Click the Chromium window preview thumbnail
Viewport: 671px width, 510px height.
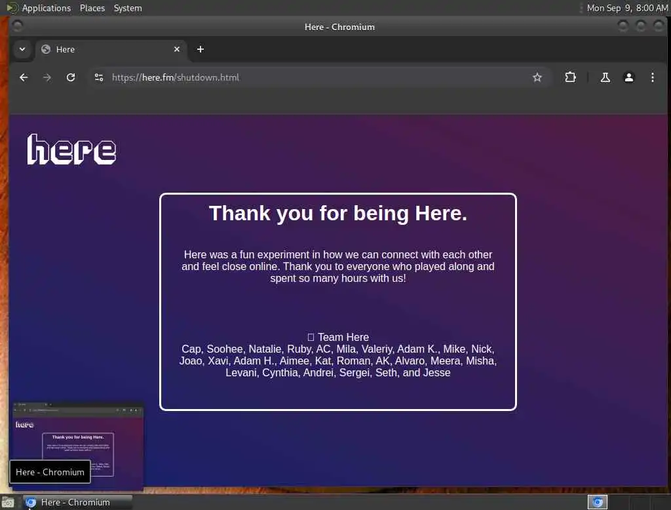[77, 445]
